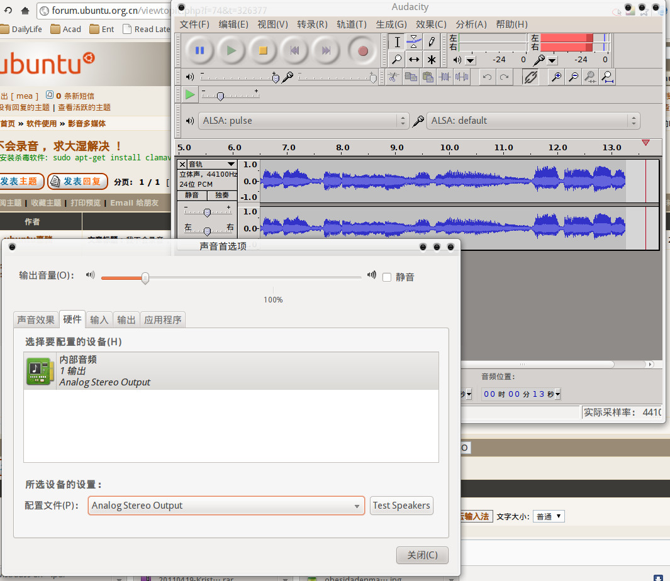Fit whole project in the Audacity window
The width and height of the screenshot is (670, 581).
click(x=607, y=77)
